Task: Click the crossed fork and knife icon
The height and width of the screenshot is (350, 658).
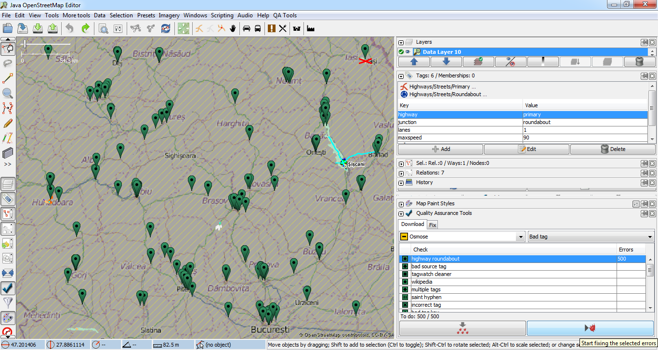Action: 283,28
